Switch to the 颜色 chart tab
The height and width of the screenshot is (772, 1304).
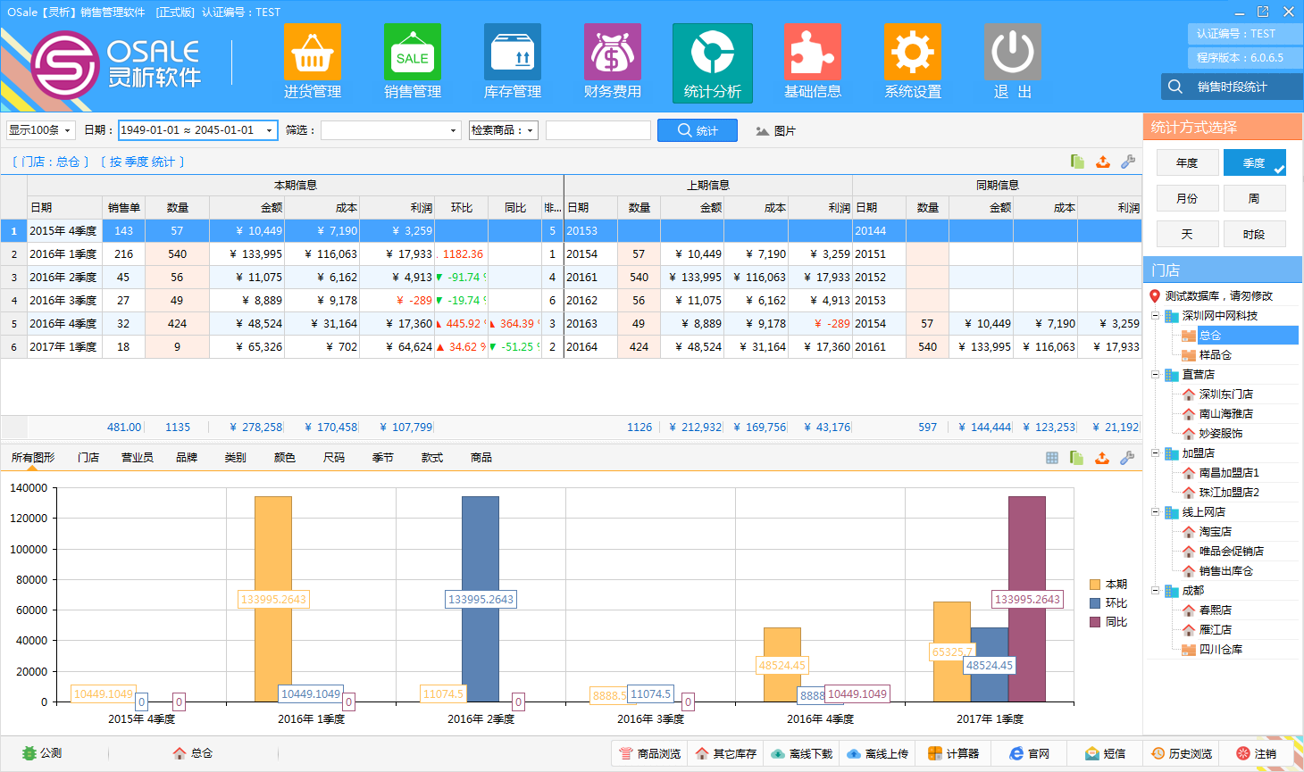click(285, 458)
